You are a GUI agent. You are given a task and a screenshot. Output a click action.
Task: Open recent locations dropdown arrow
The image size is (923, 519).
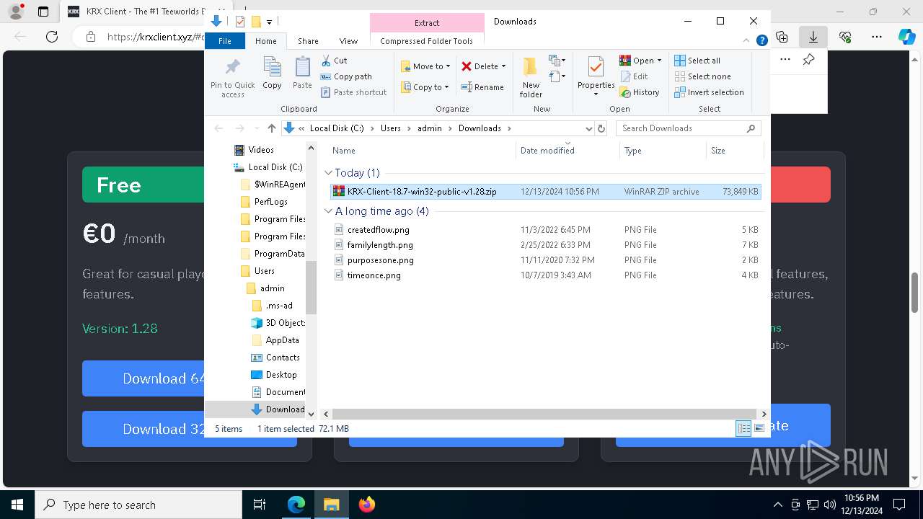click(256, 128)
